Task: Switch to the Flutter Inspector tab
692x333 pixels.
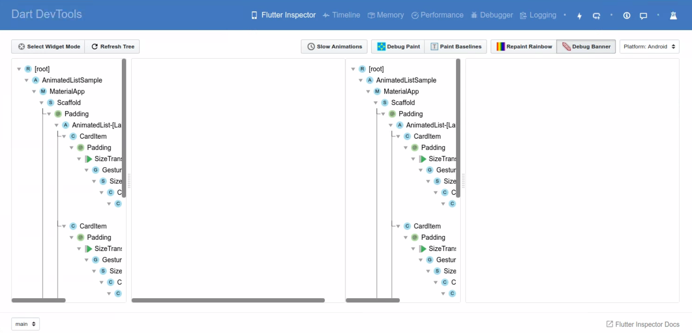Action: pyautogui.click(x=283, y=15)
